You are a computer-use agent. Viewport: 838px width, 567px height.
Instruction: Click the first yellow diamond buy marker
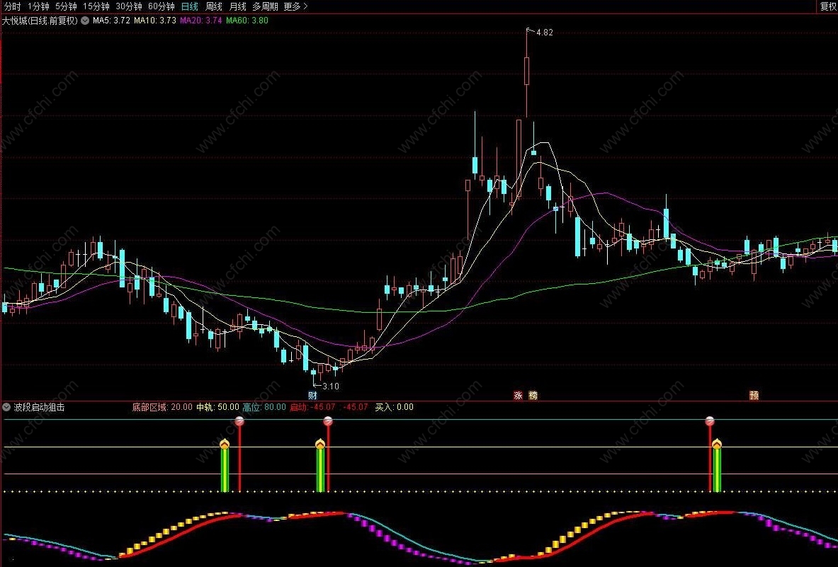(225, 444)
